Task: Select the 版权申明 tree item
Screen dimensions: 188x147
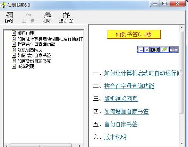Action: (26, 33)
